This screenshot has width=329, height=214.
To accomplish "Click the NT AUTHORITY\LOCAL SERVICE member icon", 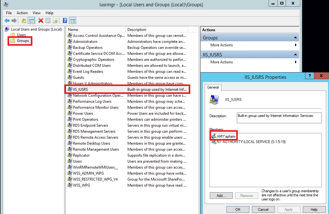I will [214, 142].
